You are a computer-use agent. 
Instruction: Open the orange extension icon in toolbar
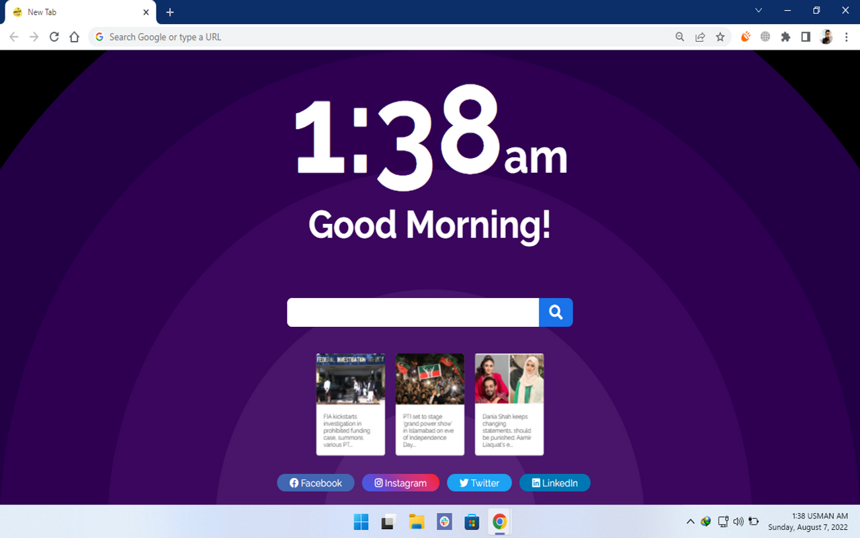[x=745, y=37]
